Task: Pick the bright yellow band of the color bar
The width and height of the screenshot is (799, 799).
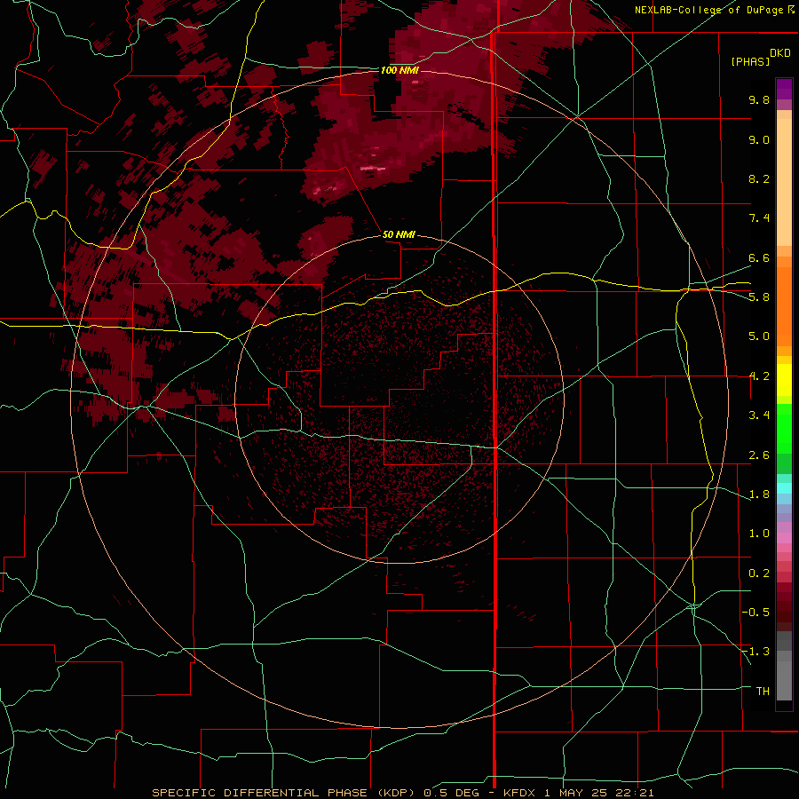Action: (784, 380)
